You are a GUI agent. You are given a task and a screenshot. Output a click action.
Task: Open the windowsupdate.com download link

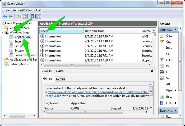98,92
